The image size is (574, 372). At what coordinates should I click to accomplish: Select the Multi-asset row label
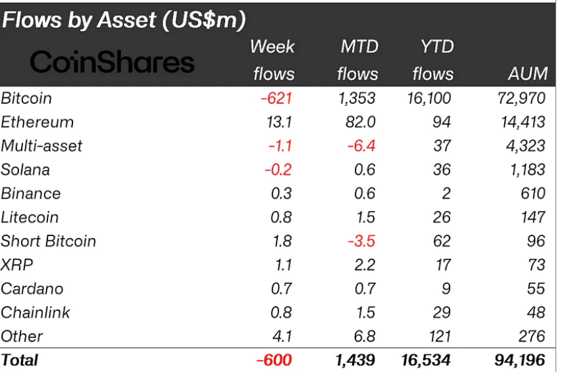[x=41, y=146]
